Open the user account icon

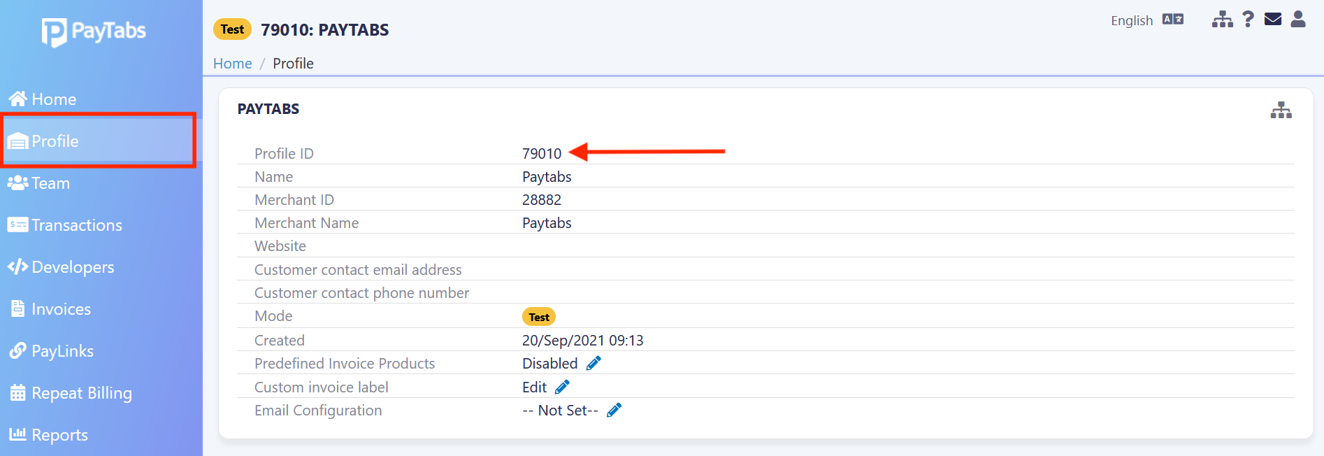(x=1298, y=19)
